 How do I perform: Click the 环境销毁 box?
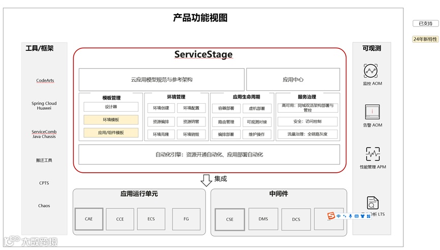[191, 134]
